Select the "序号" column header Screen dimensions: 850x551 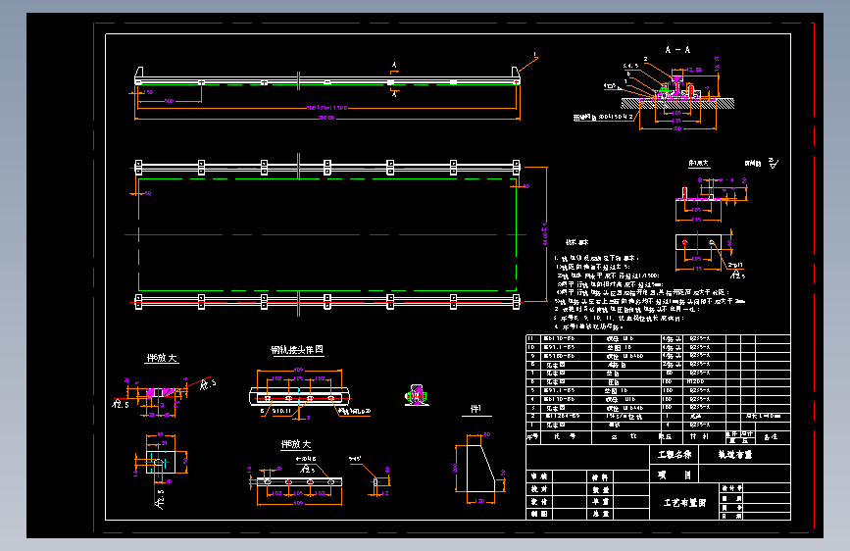[533, 436]
